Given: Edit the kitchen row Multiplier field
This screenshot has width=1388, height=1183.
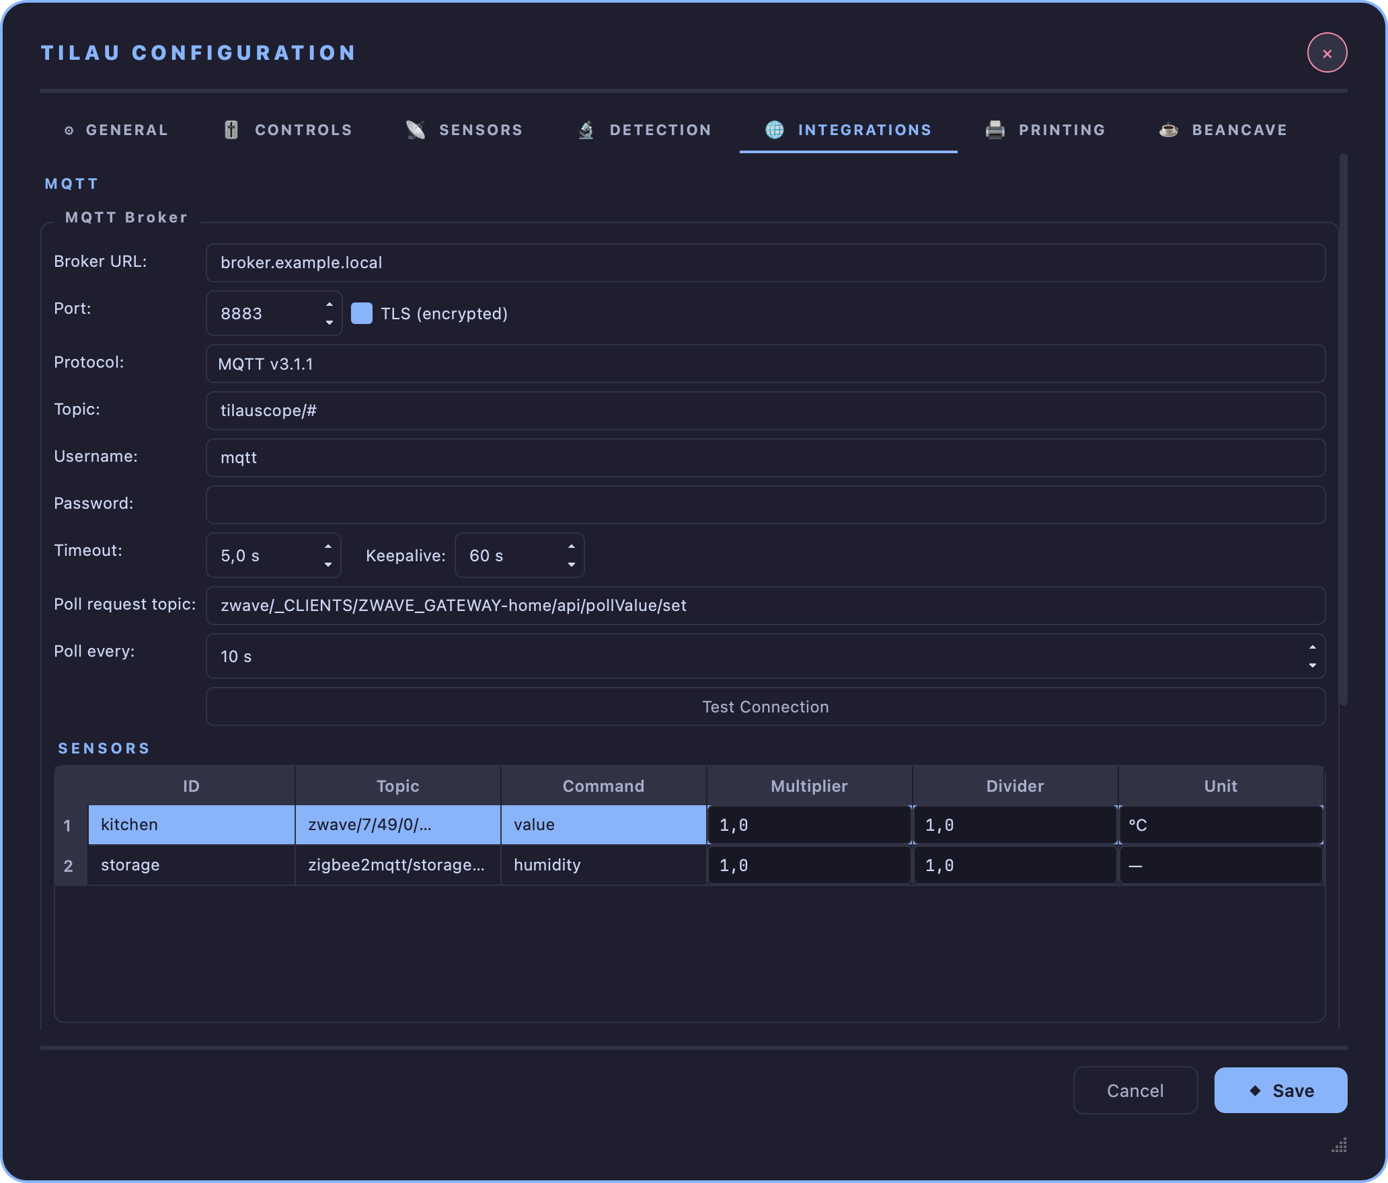Looking at the screenshot, I should [x=810, y=825].
